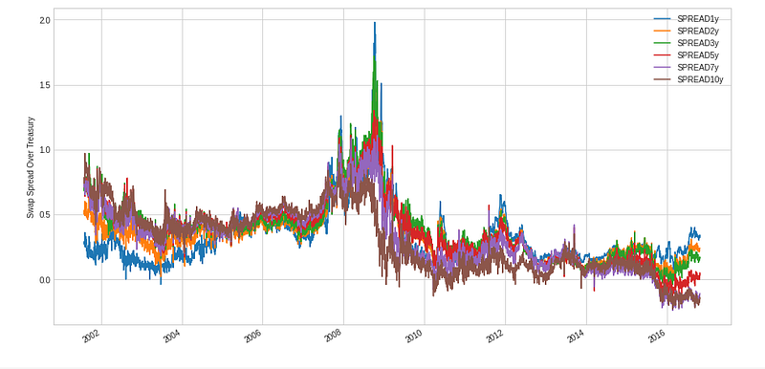Click the 2010 x-axis tick label
Screen dimensions: 765x369
414,336
